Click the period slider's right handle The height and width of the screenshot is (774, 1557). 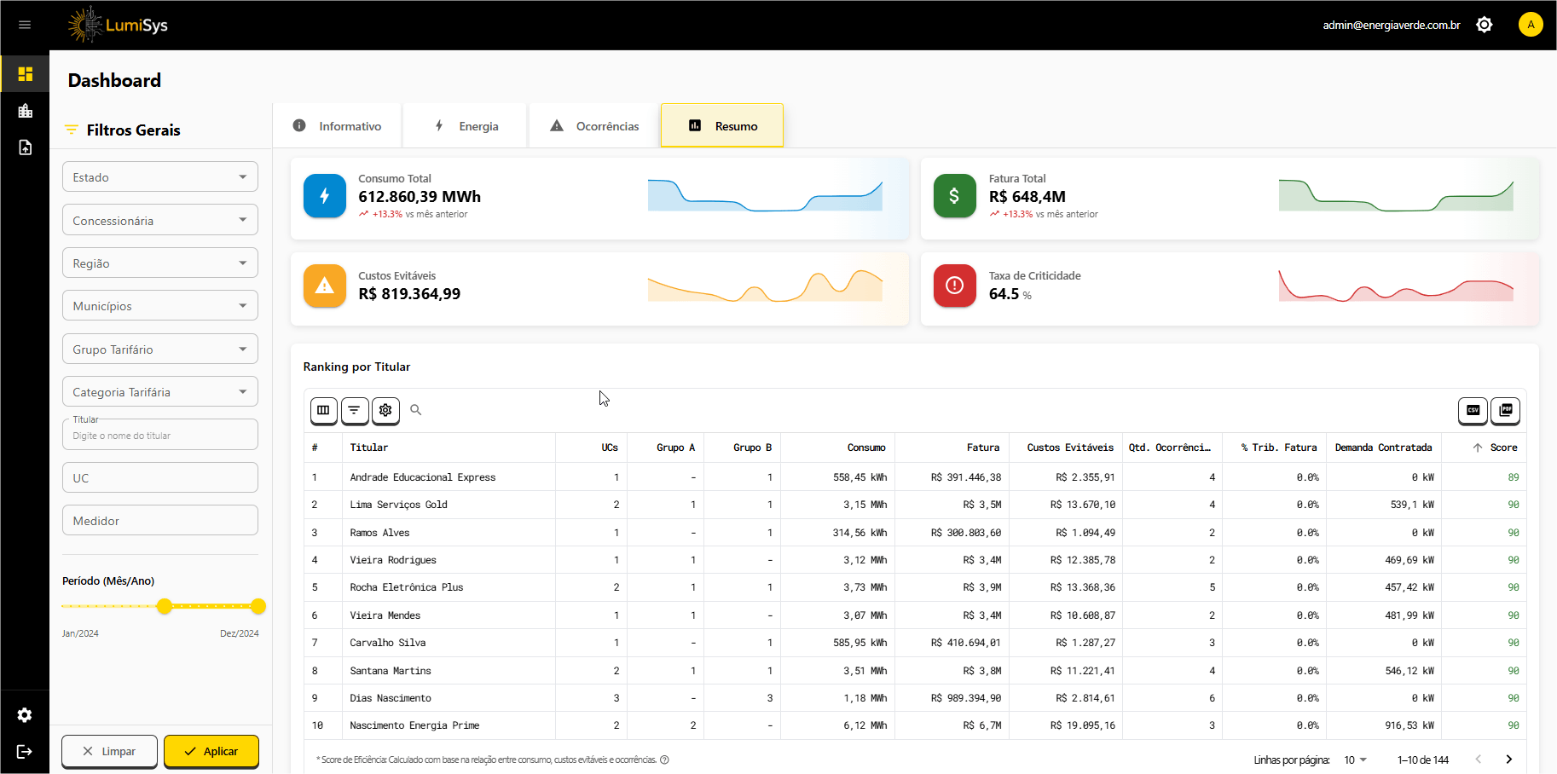(258, 606)
